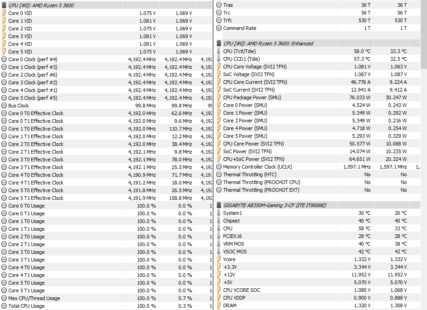Click the chip icon of the Ryzen 5 3600: Enhanced header
This screenshot has height=310, width=427.
(219, 44)
